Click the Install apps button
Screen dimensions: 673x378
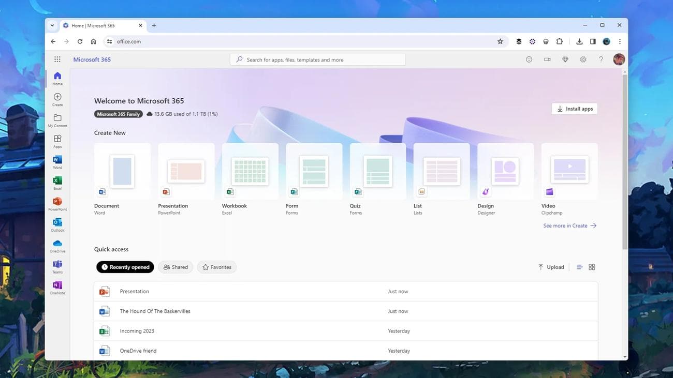tap(574, 109)
